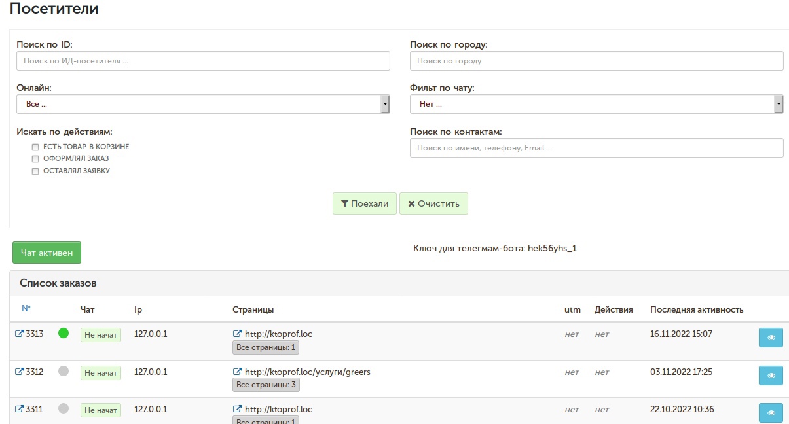Click the Очистить button

point(433,203)
